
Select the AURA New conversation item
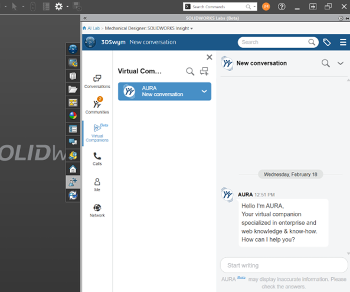point(165,92)
